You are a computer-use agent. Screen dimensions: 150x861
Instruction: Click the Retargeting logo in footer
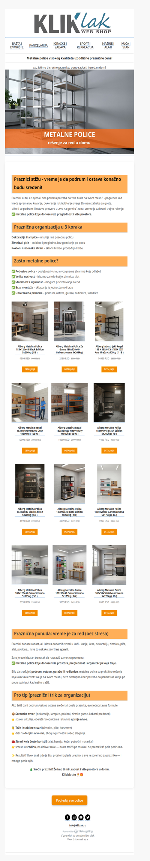pyautogui.click(x=83, y=831)
